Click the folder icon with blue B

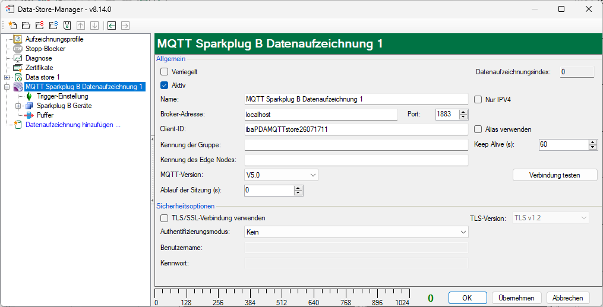[53, 26]
